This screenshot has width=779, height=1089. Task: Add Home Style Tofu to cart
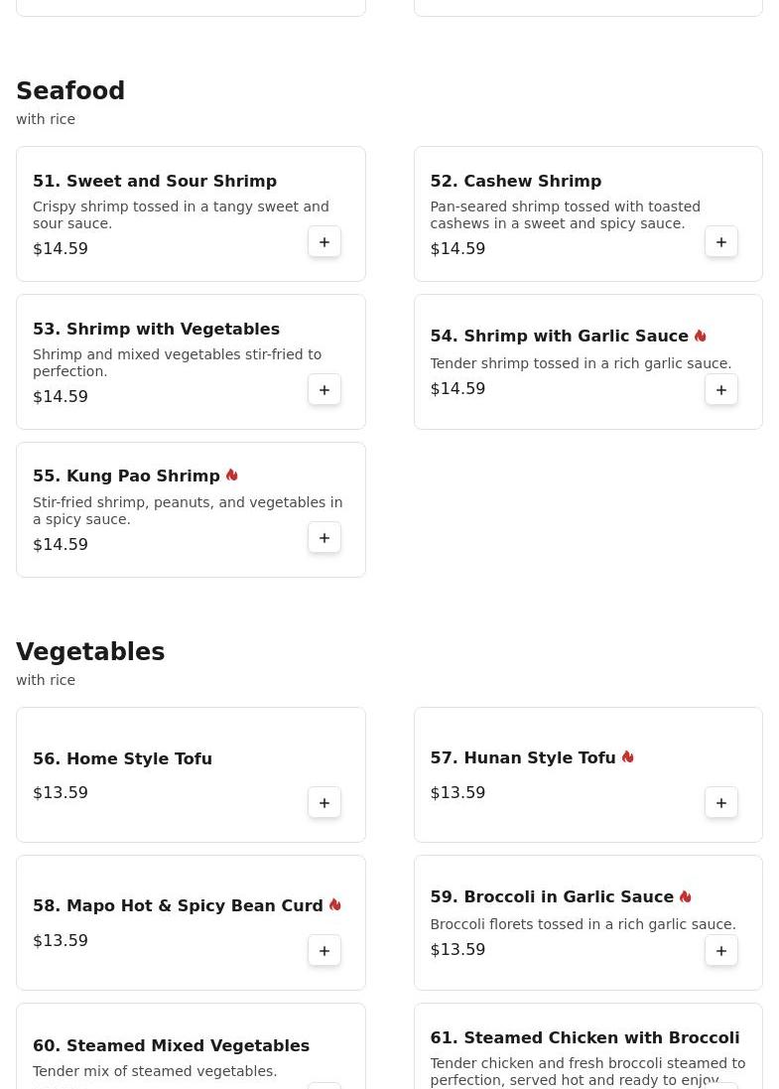pyautogui.click(x=325, y=803)
